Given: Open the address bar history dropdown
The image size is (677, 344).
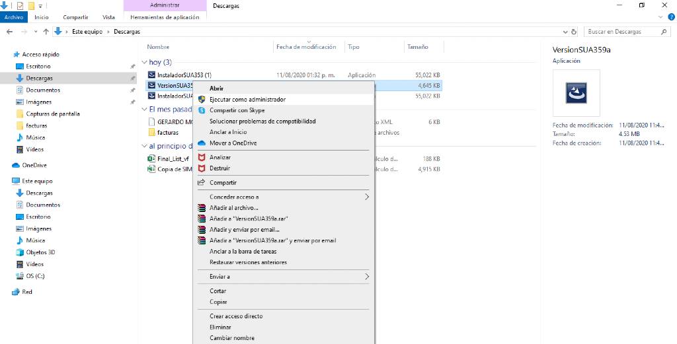Looking at the screenshot, I should 565,31.
